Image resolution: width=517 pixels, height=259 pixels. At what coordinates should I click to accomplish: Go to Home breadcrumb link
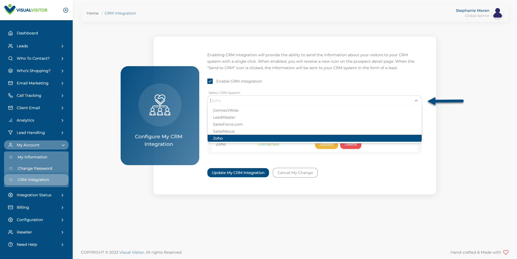(x=92, y=13)
